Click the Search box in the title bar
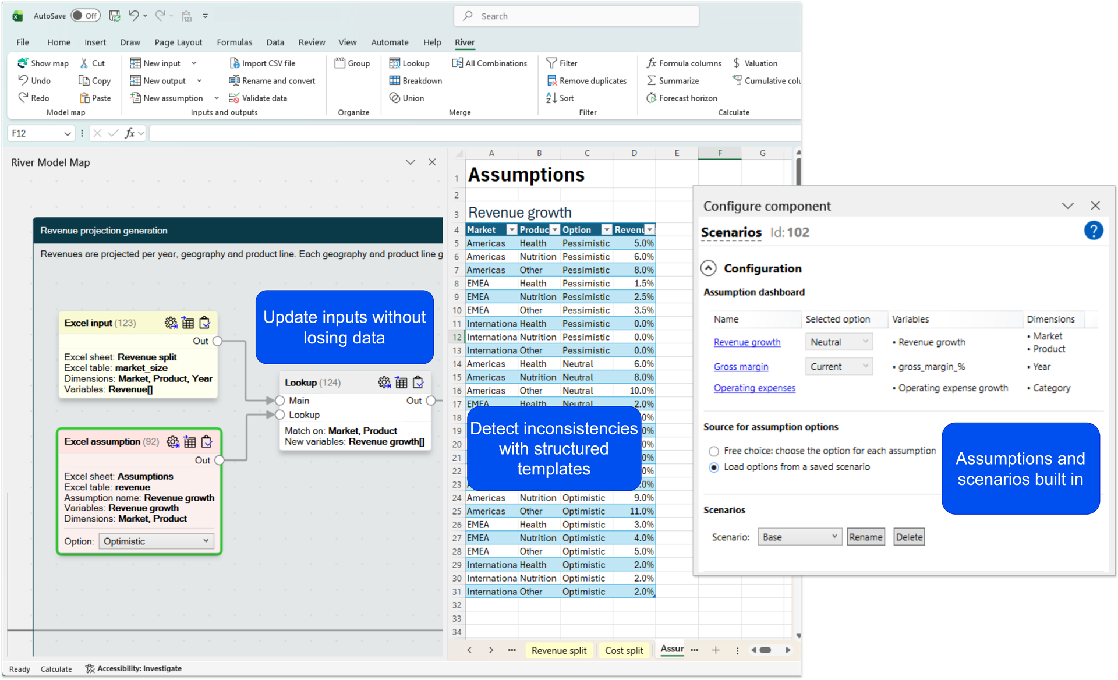1118x680 pixels. pyautogui.click(x=576, y=16)
